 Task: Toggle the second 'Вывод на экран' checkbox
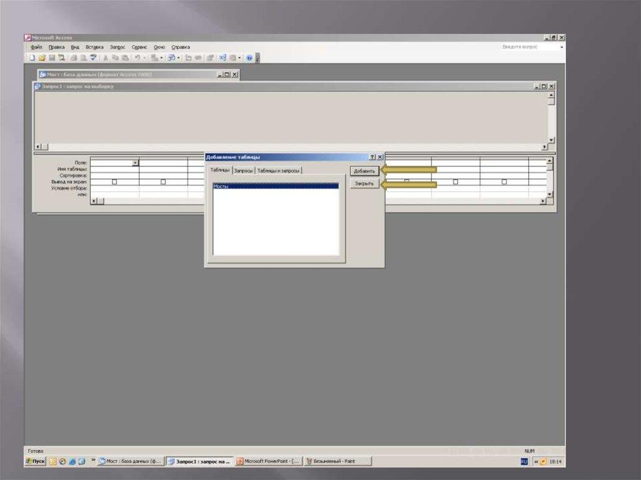[x=163, y=181]
